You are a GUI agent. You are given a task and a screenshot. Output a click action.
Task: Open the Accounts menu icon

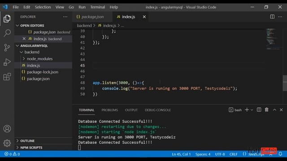pos(7,129)
